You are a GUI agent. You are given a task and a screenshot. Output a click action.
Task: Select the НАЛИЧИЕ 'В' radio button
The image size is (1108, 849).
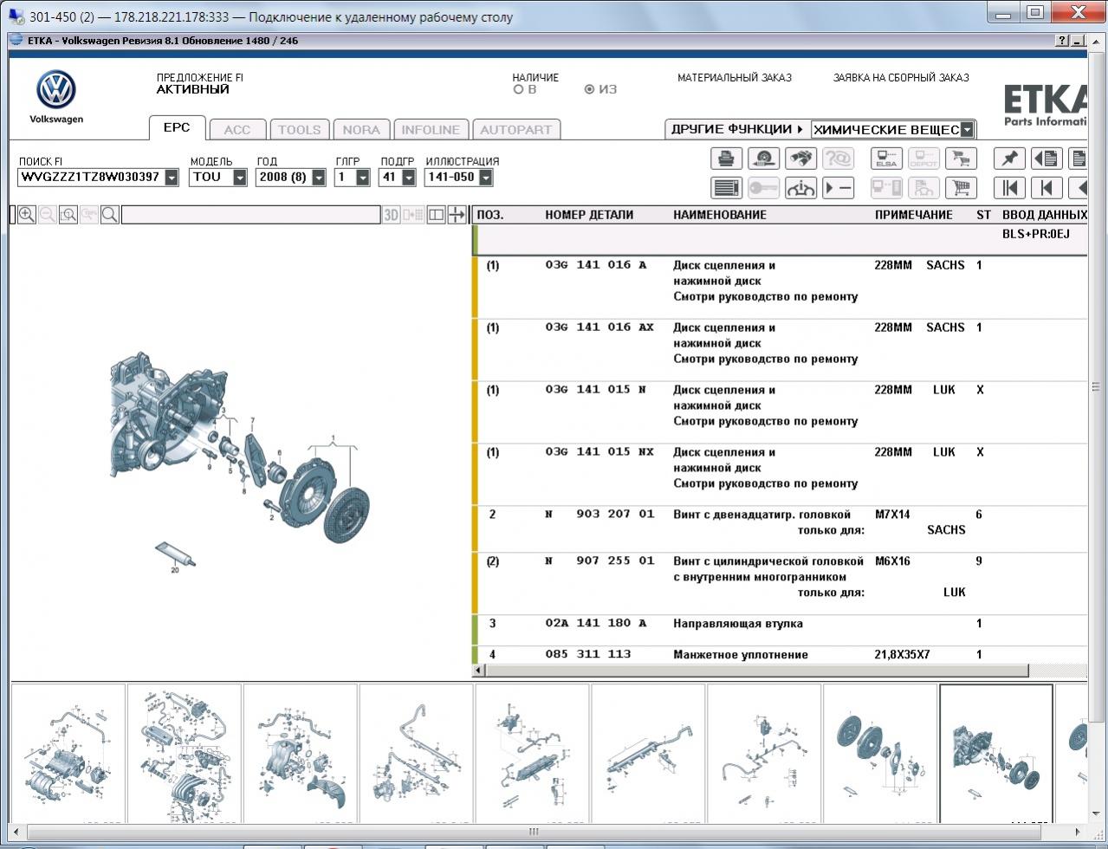coord(519,89)
